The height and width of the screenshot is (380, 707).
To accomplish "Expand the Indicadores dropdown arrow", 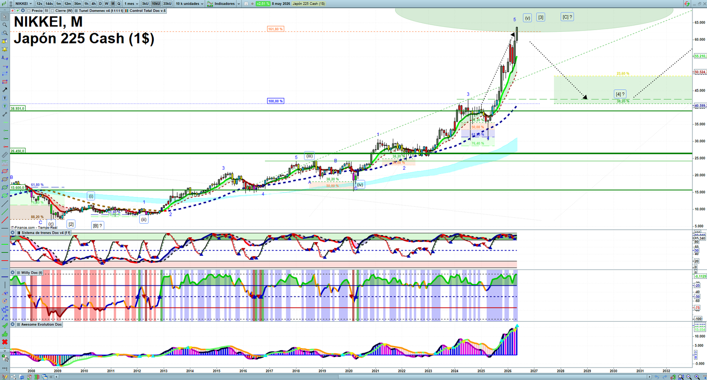I will [x=239, y=4].
